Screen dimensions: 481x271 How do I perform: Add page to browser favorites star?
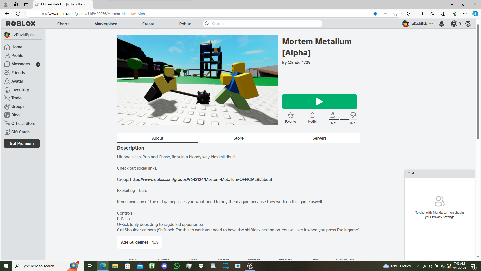[x=395, y=14]
